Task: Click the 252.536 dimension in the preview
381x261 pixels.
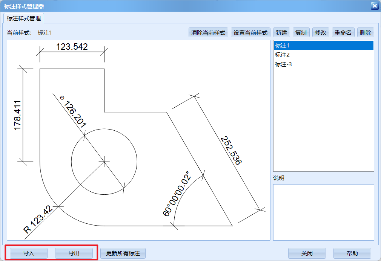Action: [231, 151]
